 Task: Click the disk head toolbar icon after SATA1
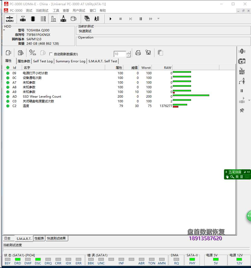23,19
